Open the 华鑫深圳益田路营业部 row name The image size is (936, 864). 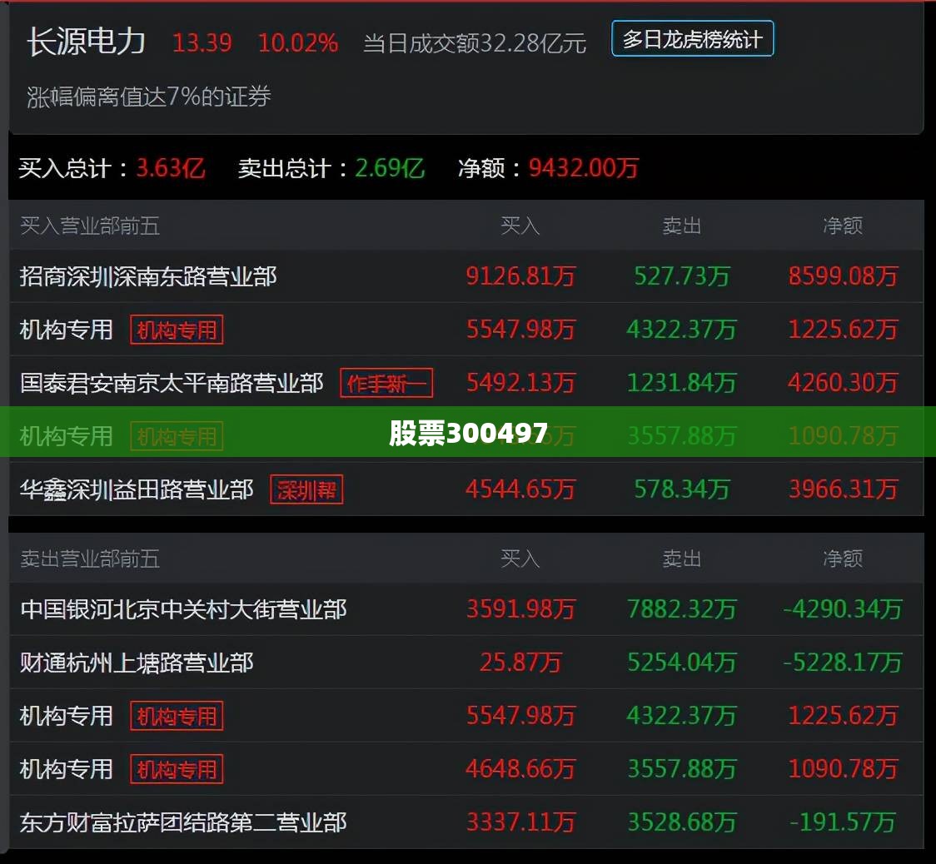pos(137,489)
